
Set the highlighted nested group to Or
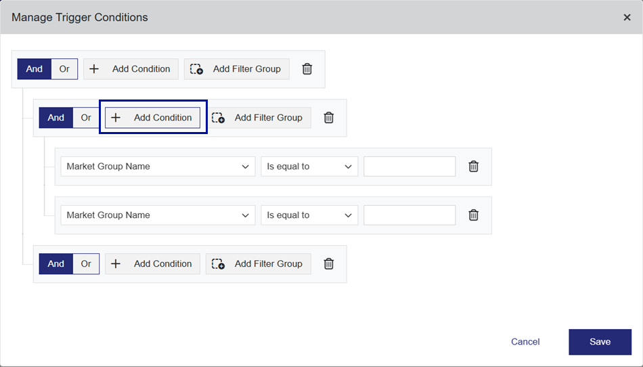point(86,118)
